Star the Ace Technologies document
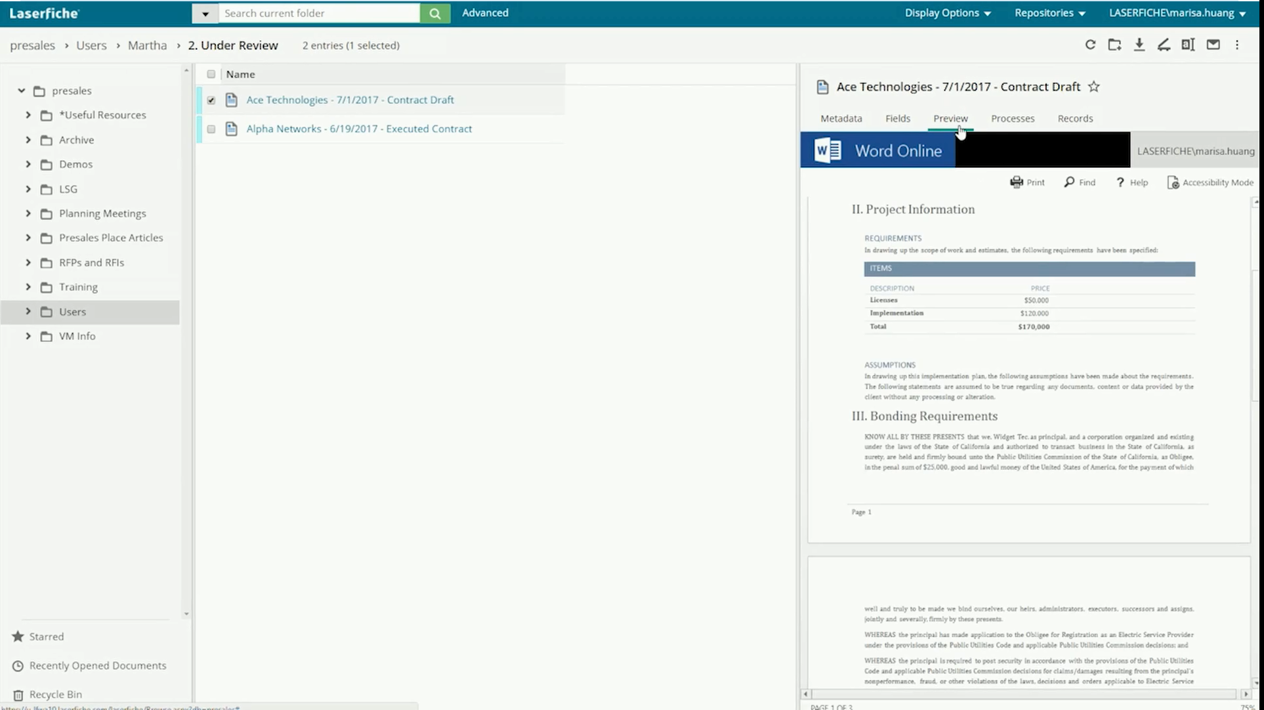 (1093, 87)
